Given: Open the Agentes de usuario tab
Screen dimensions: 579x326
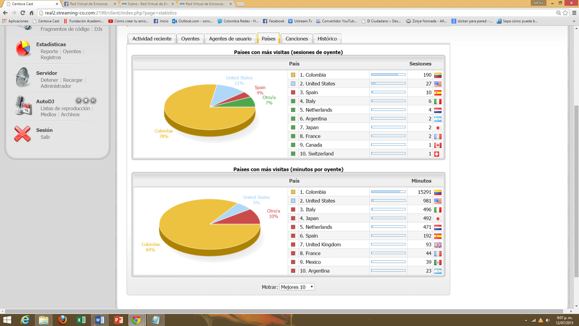Looking at the screenshot, I should tap(230, 39).
